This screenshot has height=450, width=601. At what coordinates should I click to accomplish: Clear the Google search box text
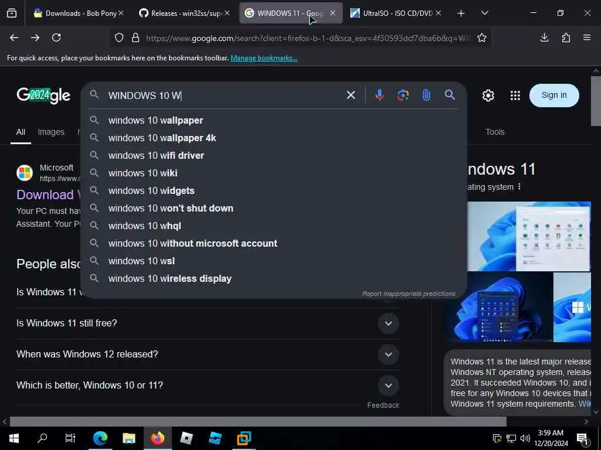click(351, 95)
